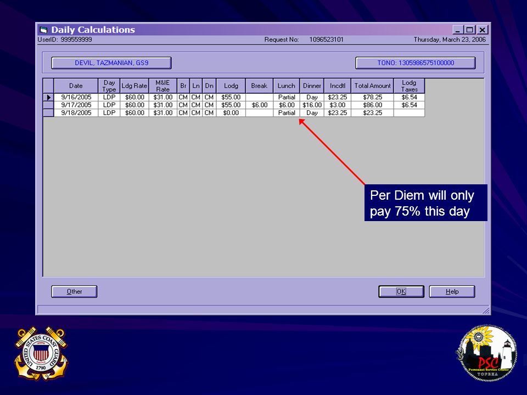Click the $23.25 Total Amount cell for 9/18/2005

click(372, 113)
